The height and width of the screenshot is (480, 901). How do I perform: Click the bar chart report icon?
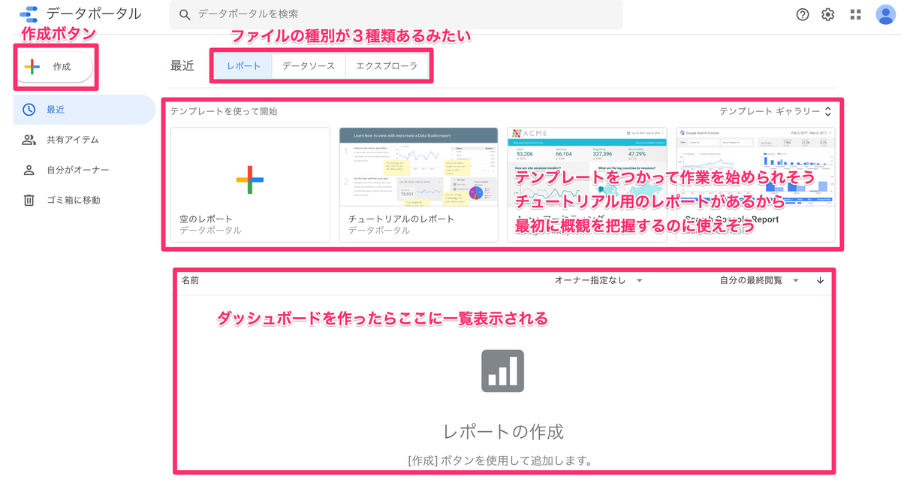502,371
